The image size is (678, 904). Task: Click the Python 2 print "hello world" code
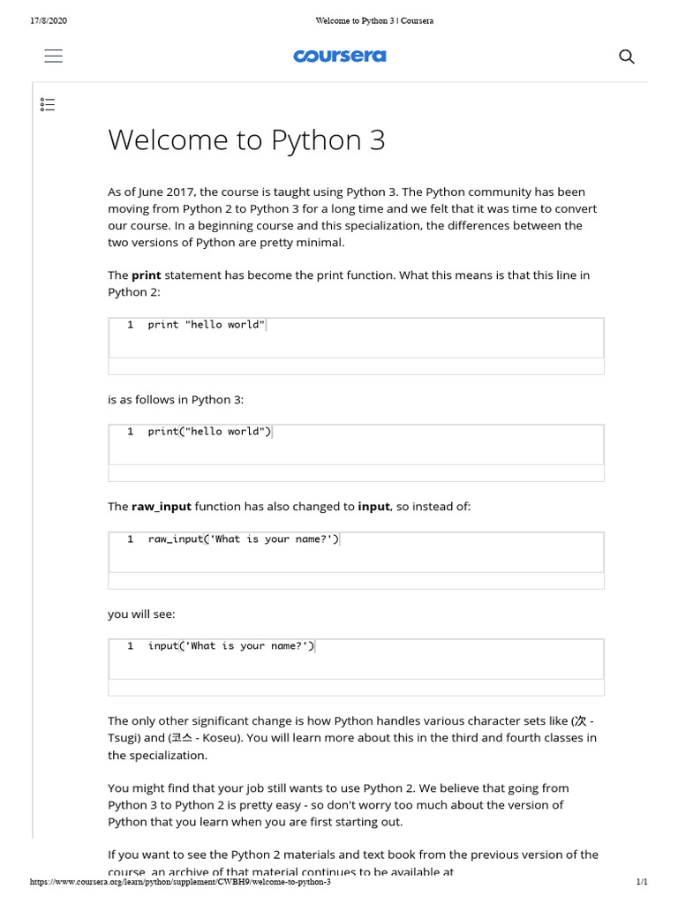207,325
